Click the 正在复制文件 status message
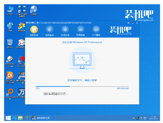The image size is (163, 123). pyautogui.click(x=82, y=80)
